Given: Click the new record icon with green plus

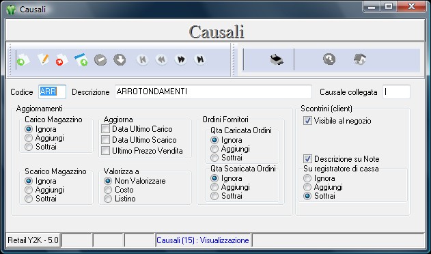Looking at the screenshot, I should [23, 59].
